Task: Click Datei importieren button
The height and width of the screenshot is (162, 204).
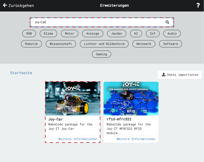Action: point(180,75)
